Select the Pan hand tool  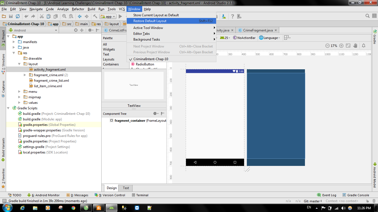pos(355,46)
